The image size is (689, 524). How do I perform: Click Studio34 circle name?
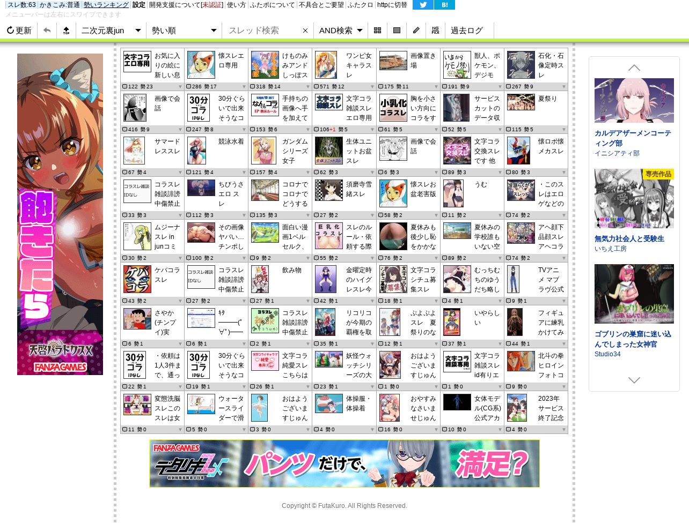[x=607, y=354]
